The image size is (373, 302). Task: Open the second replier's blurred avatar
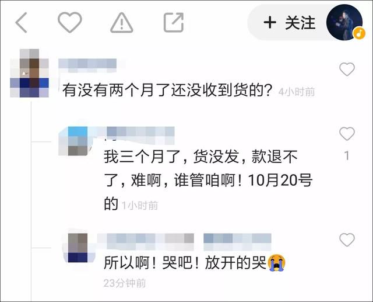pyautogui.click(x=78, y=141)
